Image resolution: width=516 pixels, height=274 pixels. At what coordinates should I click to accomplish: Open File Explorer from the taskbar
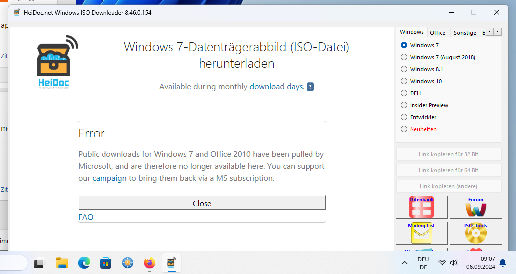pos(62,263)
